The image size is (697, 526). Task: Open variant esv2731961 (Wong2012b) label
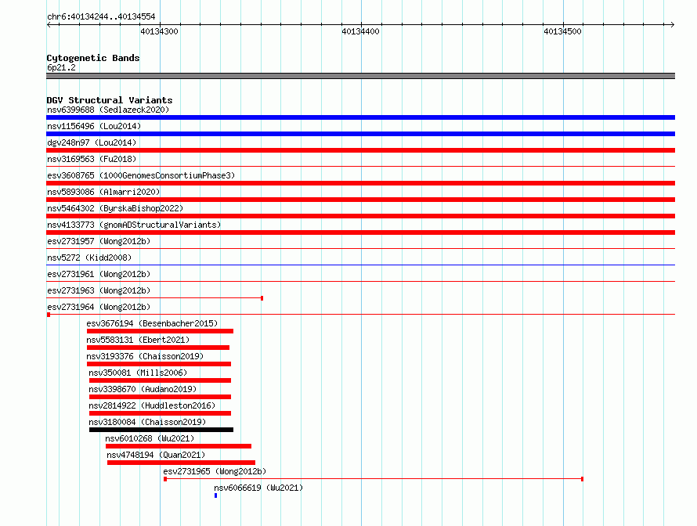pos(99,274)
